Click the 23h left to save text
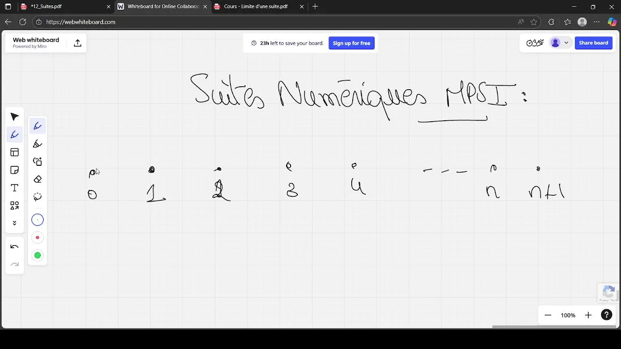 292,43
